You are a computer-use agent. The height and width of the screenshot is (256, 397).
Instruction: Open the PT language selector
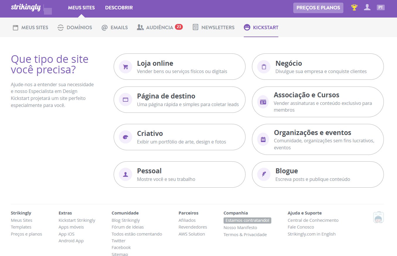pyautogui.click(x=381, y=8)
